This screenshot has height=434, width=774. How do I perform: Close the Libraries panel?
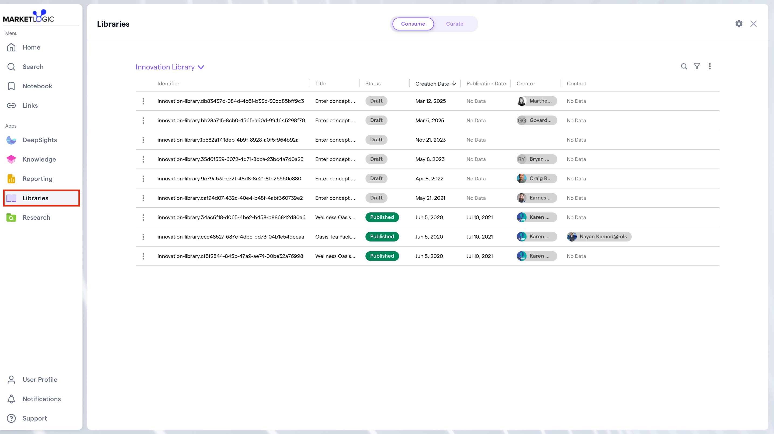[753, 24]
